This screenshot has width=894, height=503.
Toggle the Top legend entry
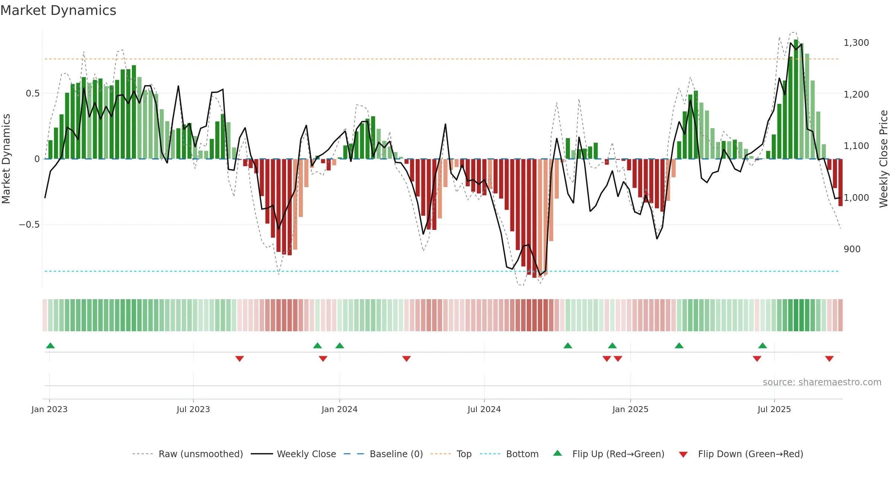[x=451, y=454]
